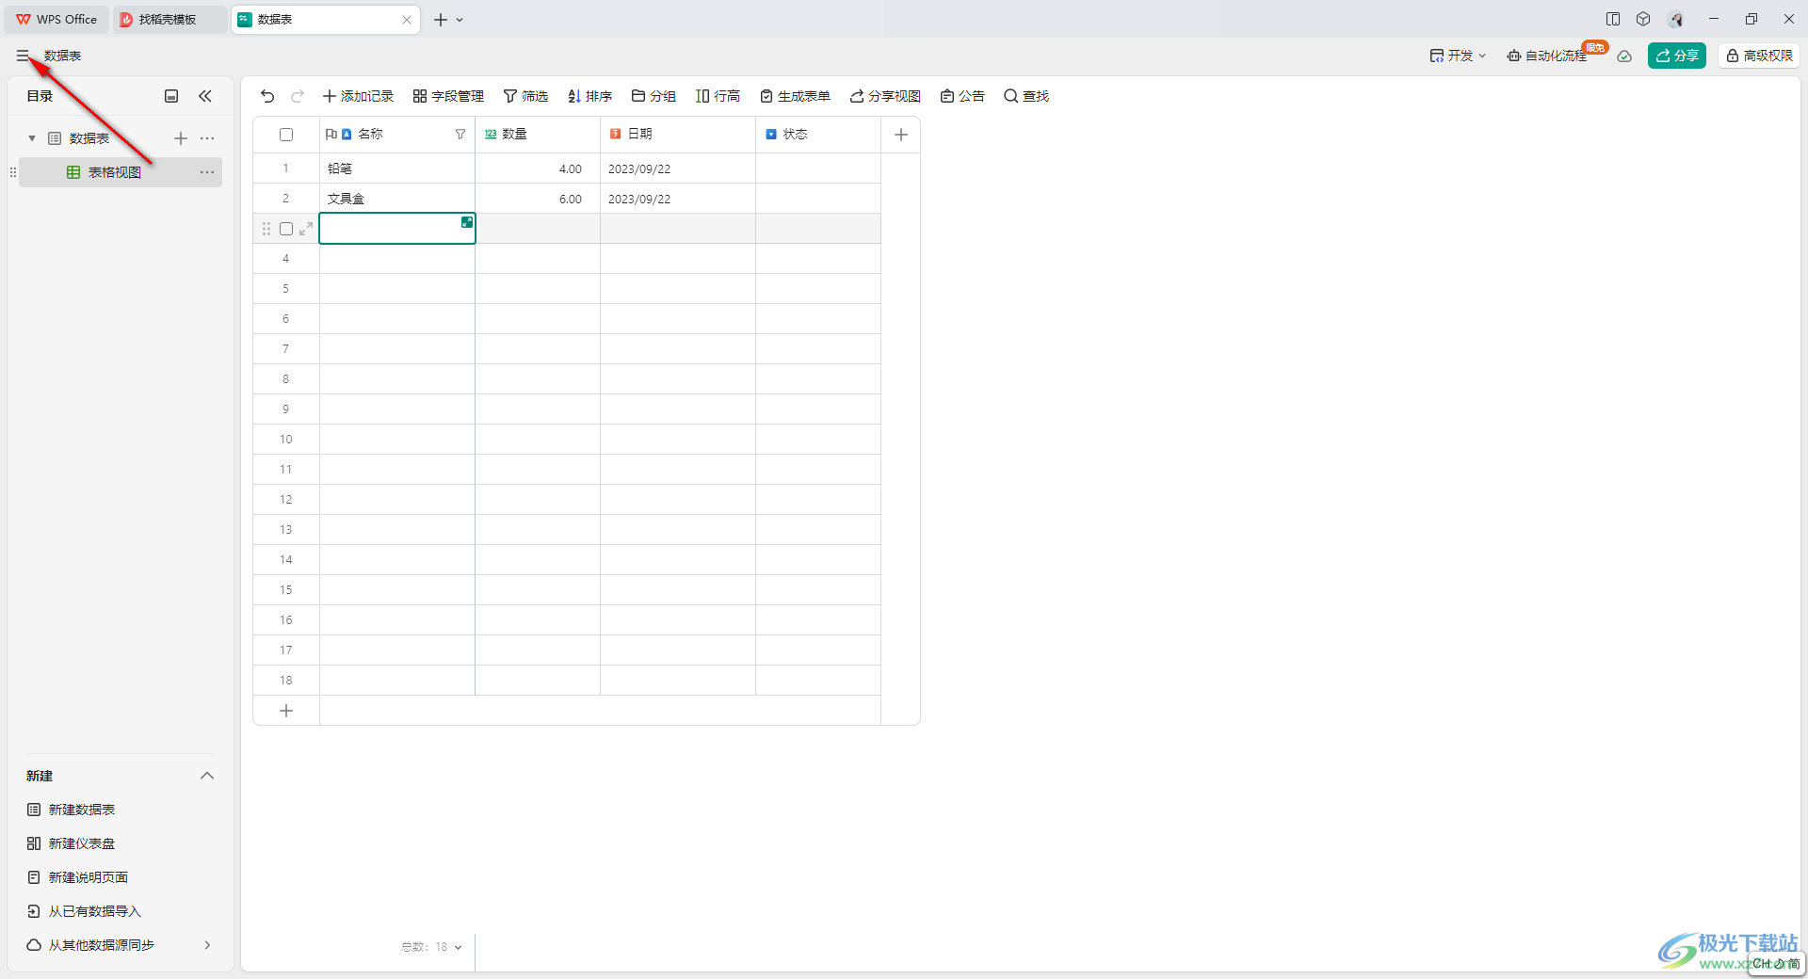Click the quantity cell 6.00
This screenshot has height=979, width=1808.
[x=538, y=199]
